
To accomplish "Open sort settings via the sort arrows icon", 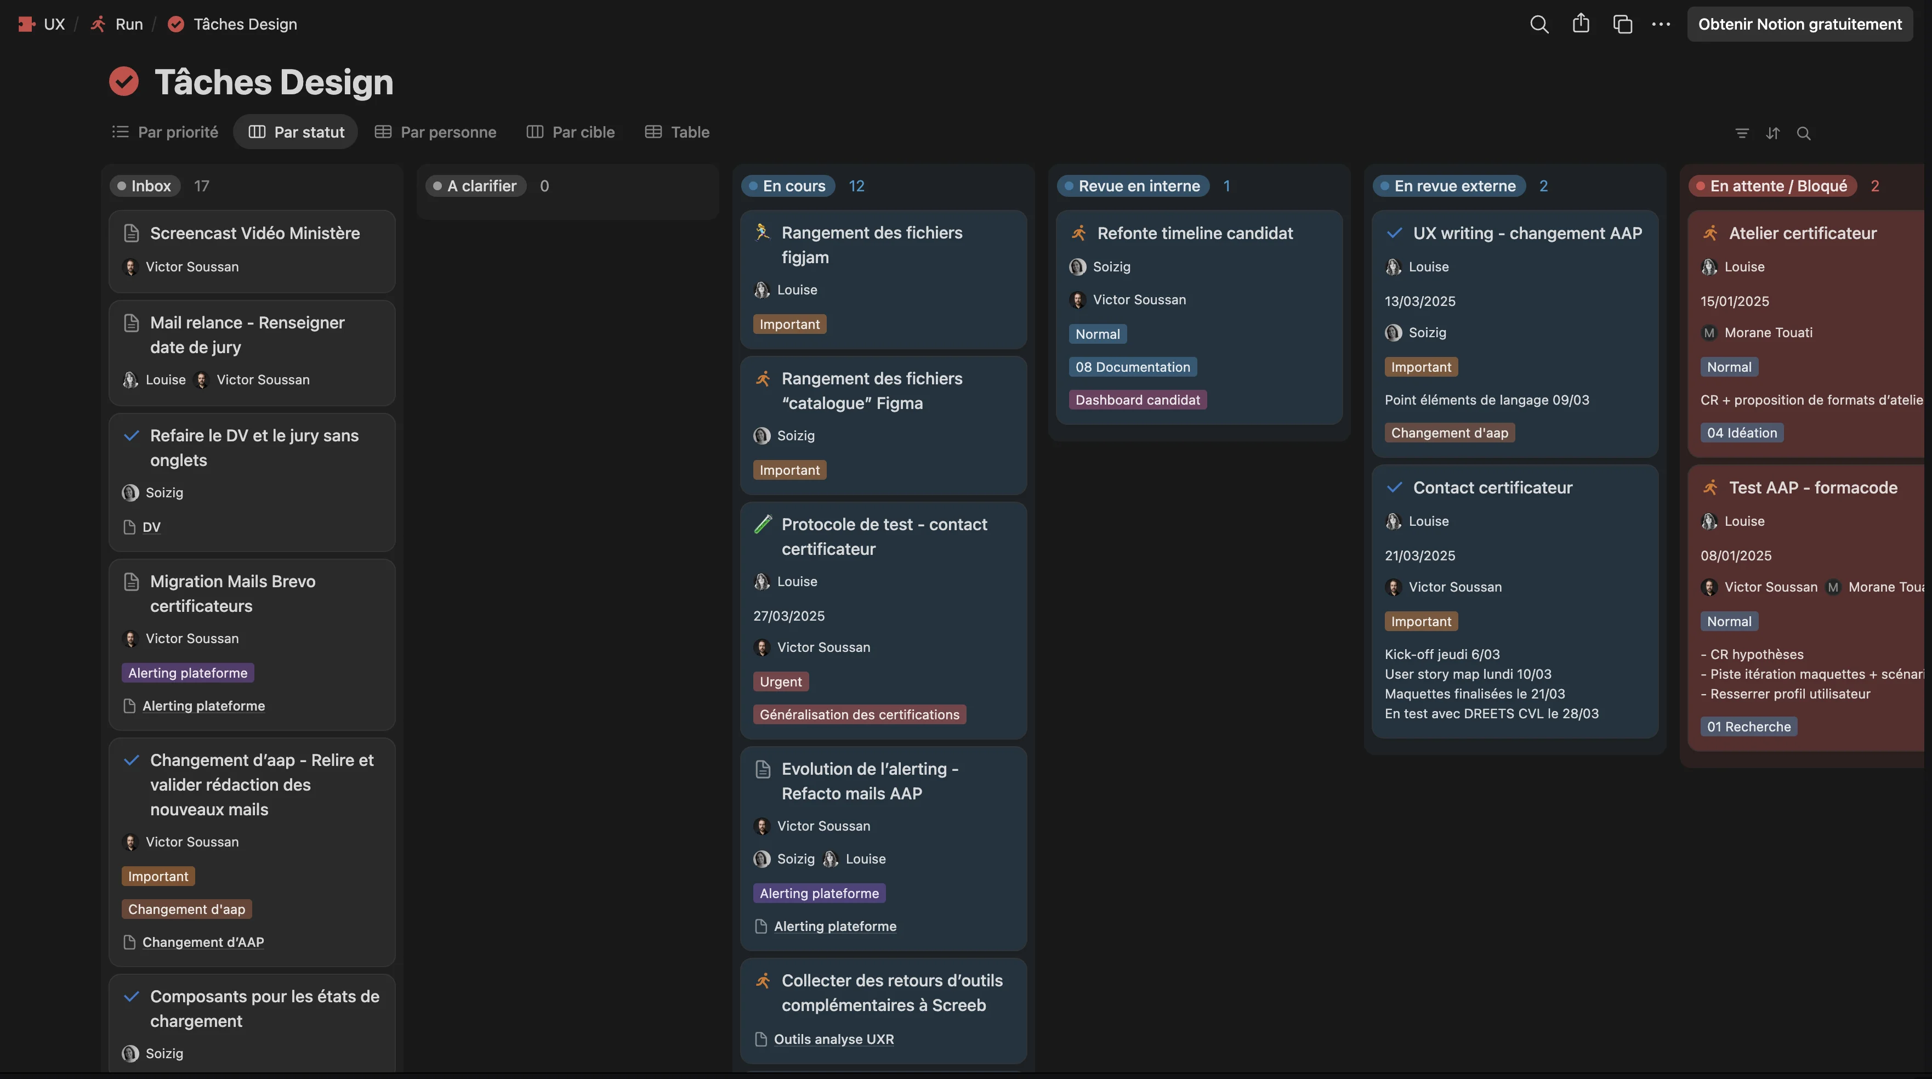I will [1774, 133].
